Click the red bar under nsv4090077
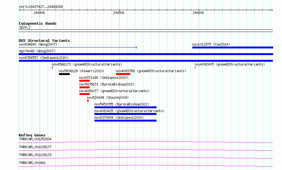The height and width of the screenshot is (170, 282). point(85,94)
